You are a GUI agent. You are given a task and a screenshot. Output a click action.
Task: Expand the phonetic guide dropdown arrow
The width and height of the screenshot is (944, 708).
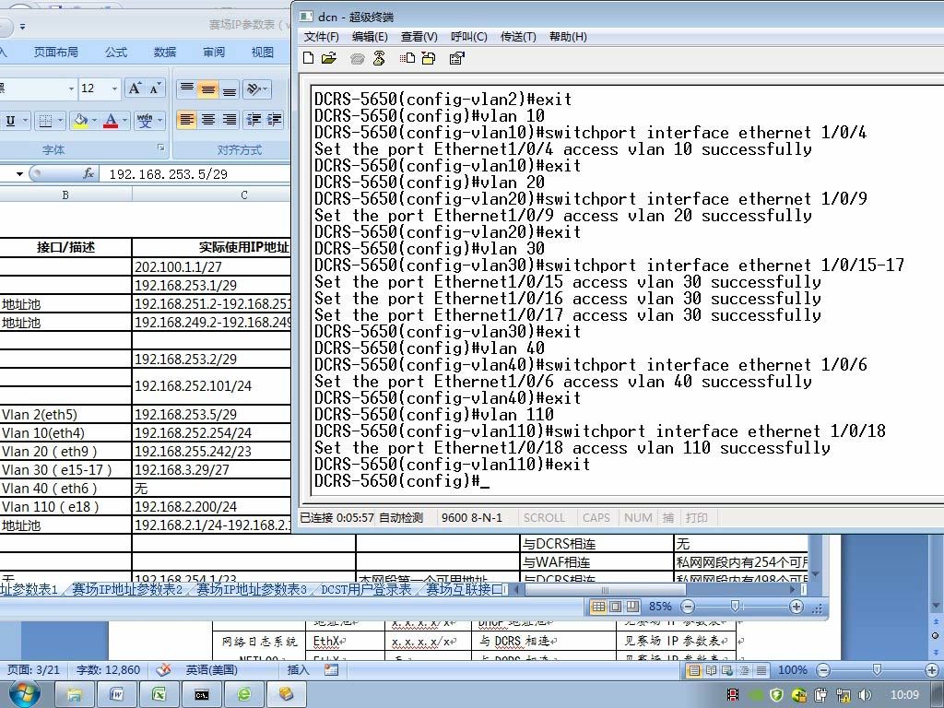tap(160, 121)
